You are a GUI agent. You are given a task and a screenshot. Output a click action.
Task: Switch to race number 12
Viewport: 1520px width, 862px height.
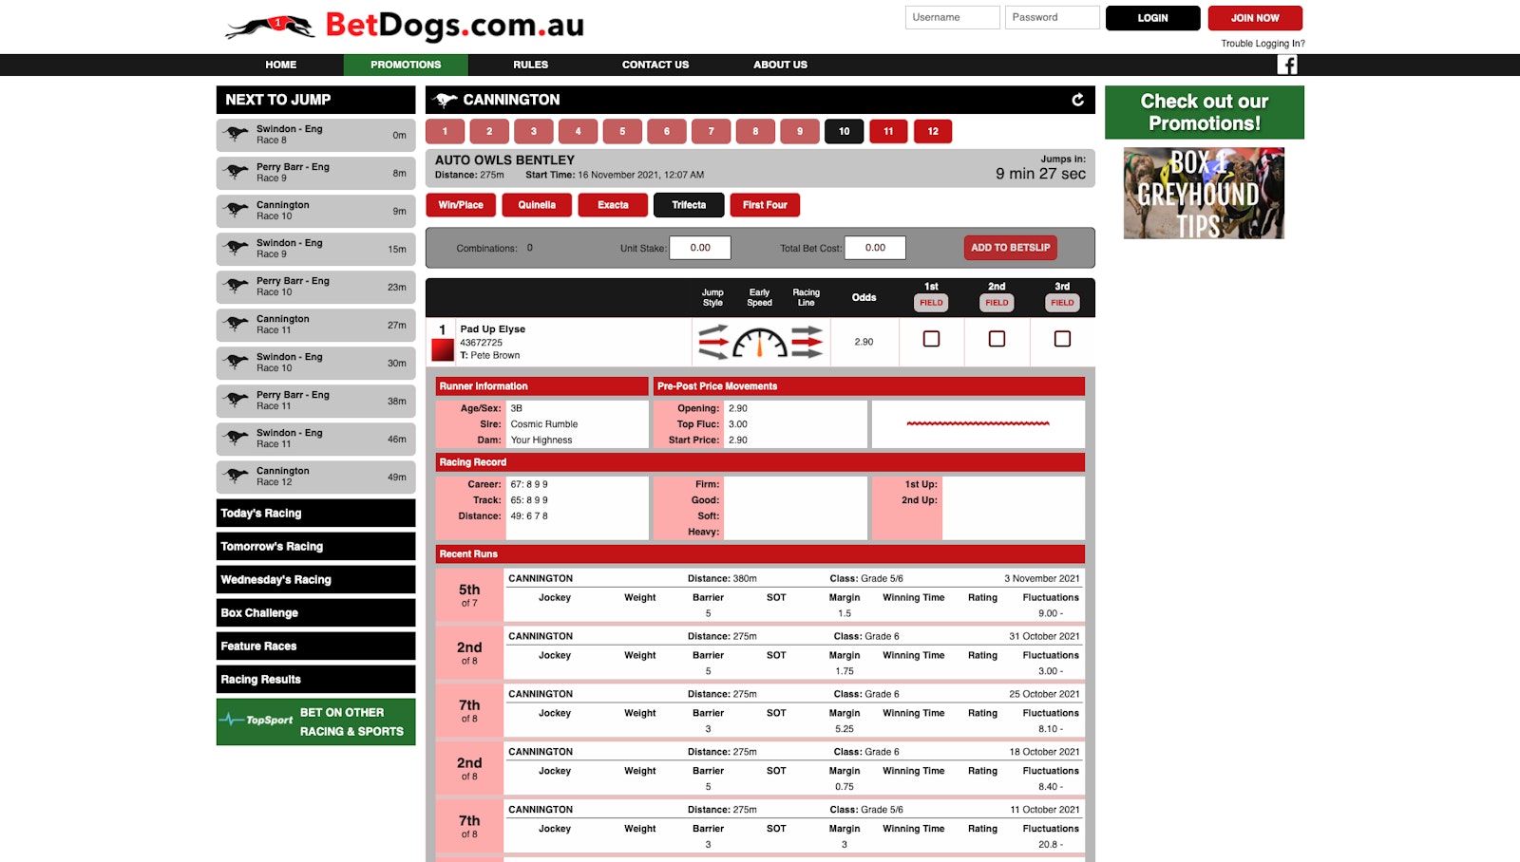(x=933, y=131)
